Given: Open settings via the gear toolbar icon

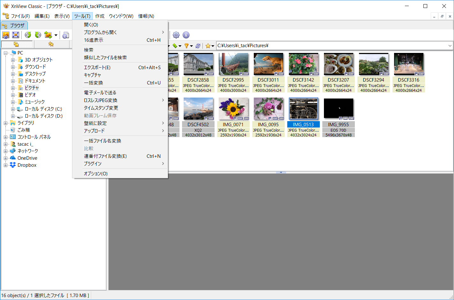Looking at the screenshot, I should 176,35.
